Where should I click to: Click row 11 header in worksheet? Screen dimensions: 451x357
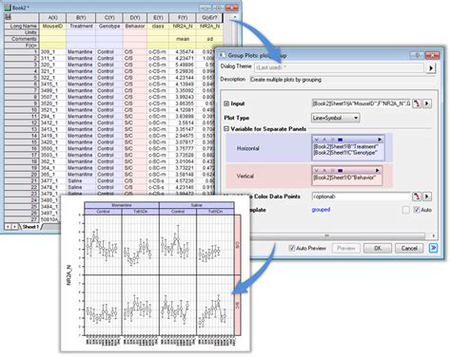(x=22, y=116)
